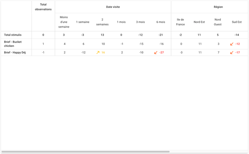Click the yellow up arrow beside 16
This screenshot has height=154, width=249.
98,52
